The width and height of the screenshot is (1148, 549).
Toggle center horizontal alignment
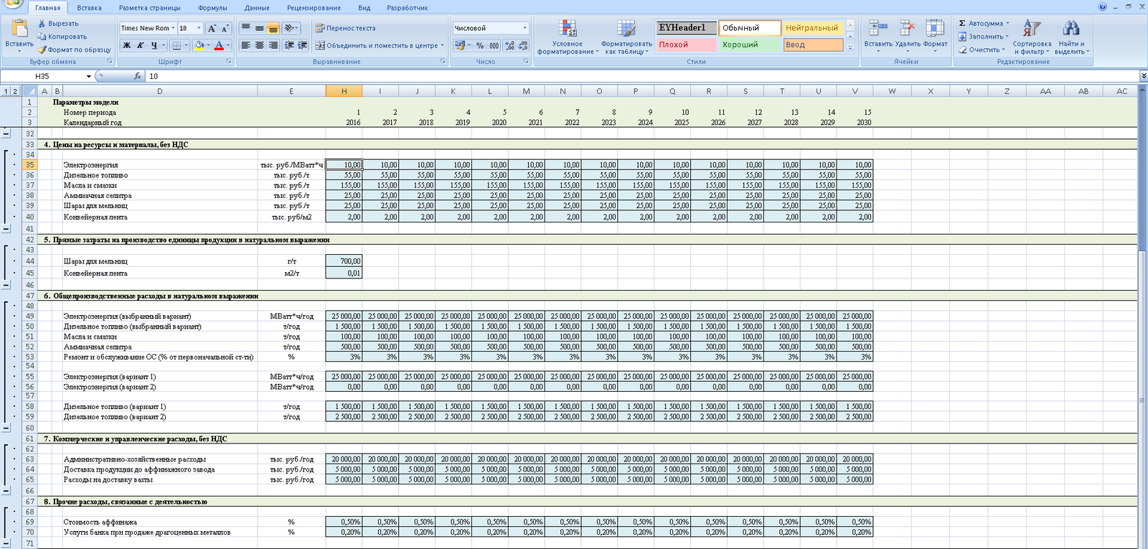pos(260,45)
